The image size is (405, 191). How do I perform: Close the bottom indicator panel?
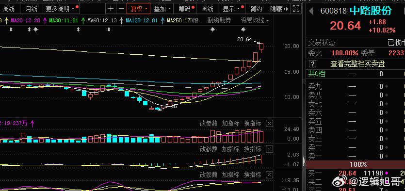[269, 175]
